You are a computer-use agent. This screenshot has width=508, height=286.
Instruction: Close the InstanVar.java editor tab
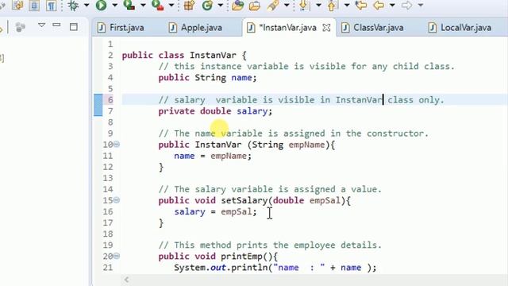click(x=326, y=28)
